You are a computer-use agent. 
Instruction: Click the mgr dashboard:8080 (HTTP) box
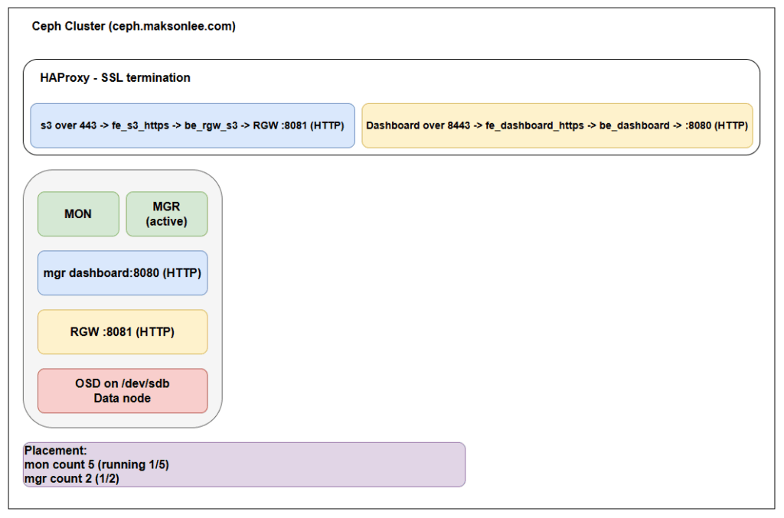[122, 273]
